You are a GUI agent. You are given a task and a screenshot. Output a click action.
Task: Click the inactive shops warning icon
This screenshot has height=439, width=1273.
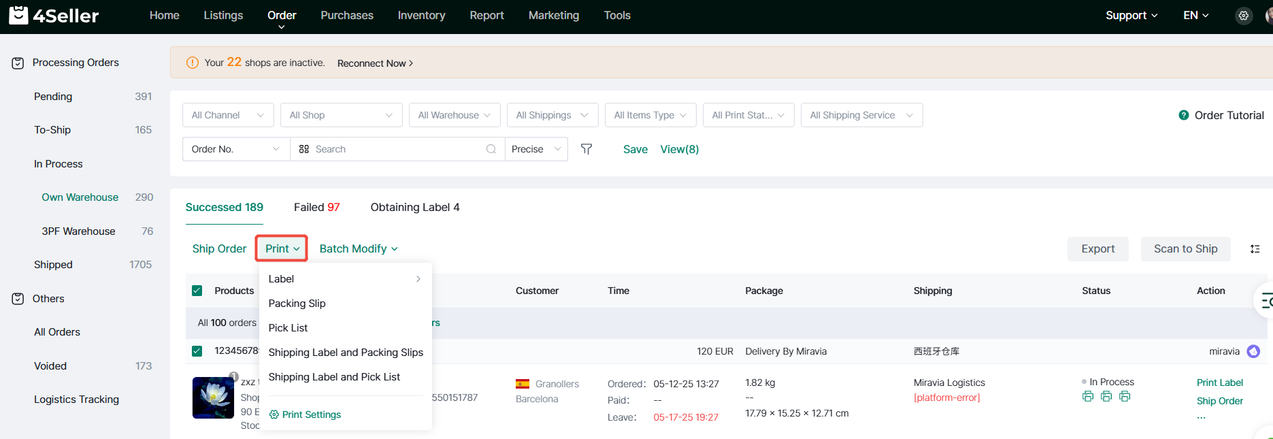[193, 63]
